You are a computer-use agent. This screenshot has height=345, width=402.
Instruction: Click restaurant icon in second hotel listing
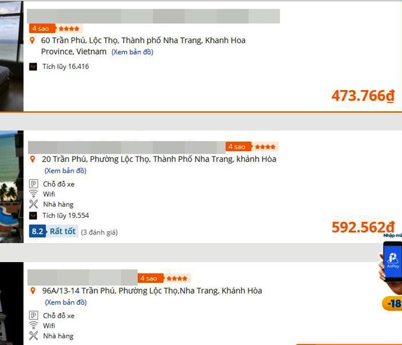(x=33, y=205)
